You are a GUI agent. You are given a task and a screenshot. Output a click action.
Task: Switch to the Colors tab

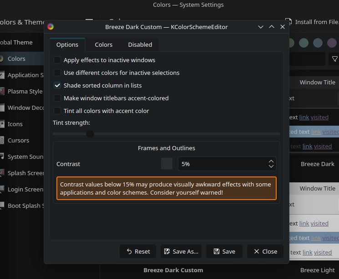click(x=104, y=44)
